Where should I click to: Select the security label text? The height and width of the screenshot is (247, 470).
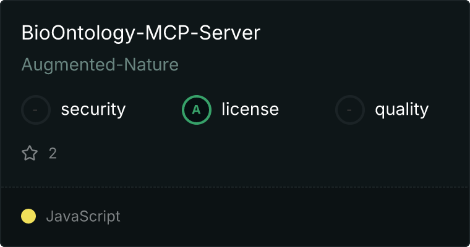(93, 109)
